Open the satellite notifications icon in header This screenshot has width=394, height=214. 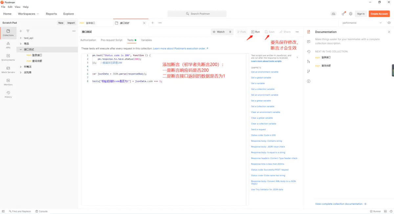(343, 14)
